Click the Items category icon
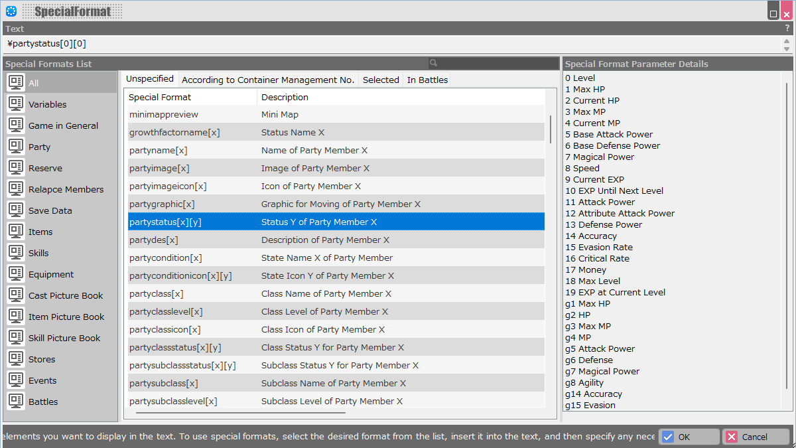This screenshot has height=448, width=796. click(17, 232)
